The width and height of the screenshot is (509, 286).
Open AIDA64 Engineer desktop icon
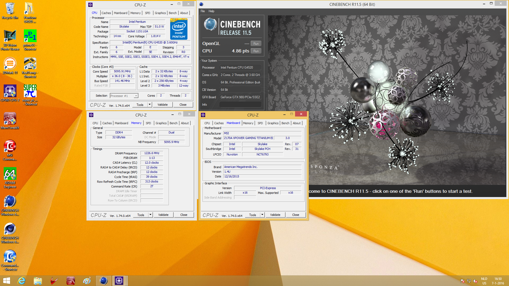pos(10,178)
